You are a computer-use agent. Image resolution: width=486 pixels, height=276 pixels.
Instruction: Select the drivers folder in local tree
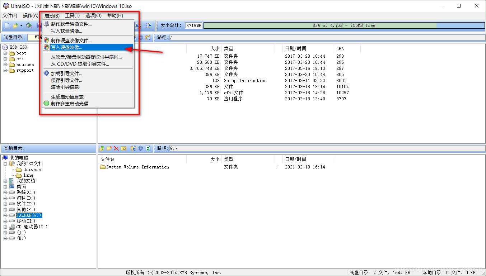[x=32, y=170]
